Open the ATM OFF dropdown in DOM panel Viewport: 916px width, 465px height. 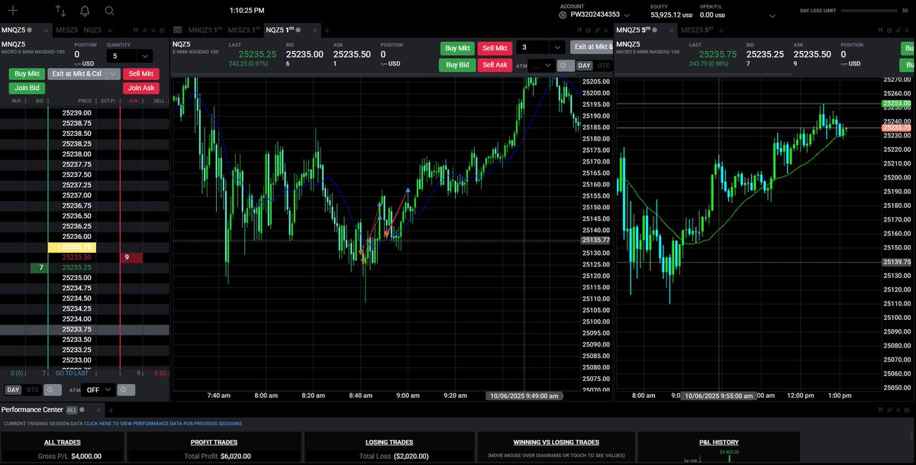tap(99, 389)
